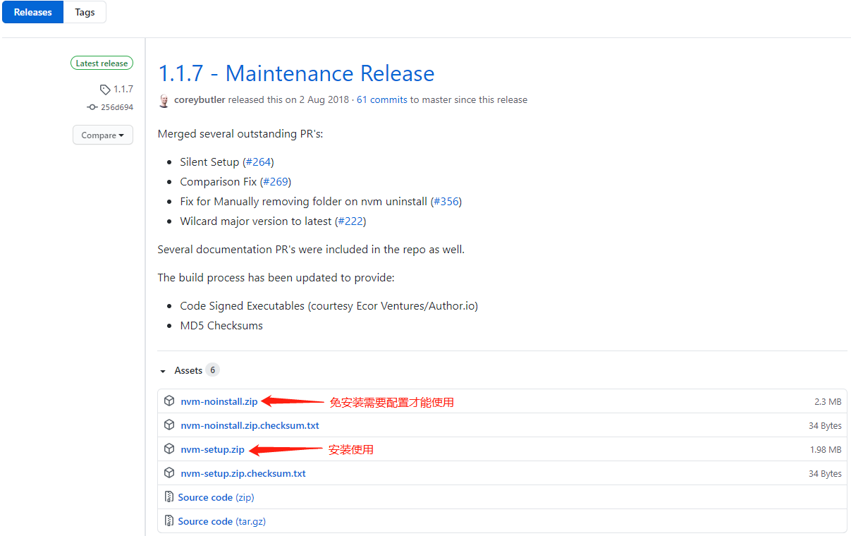Click the commit icon beside 256d694
This screenshot has height=536, width=851.
coord(92,107)
